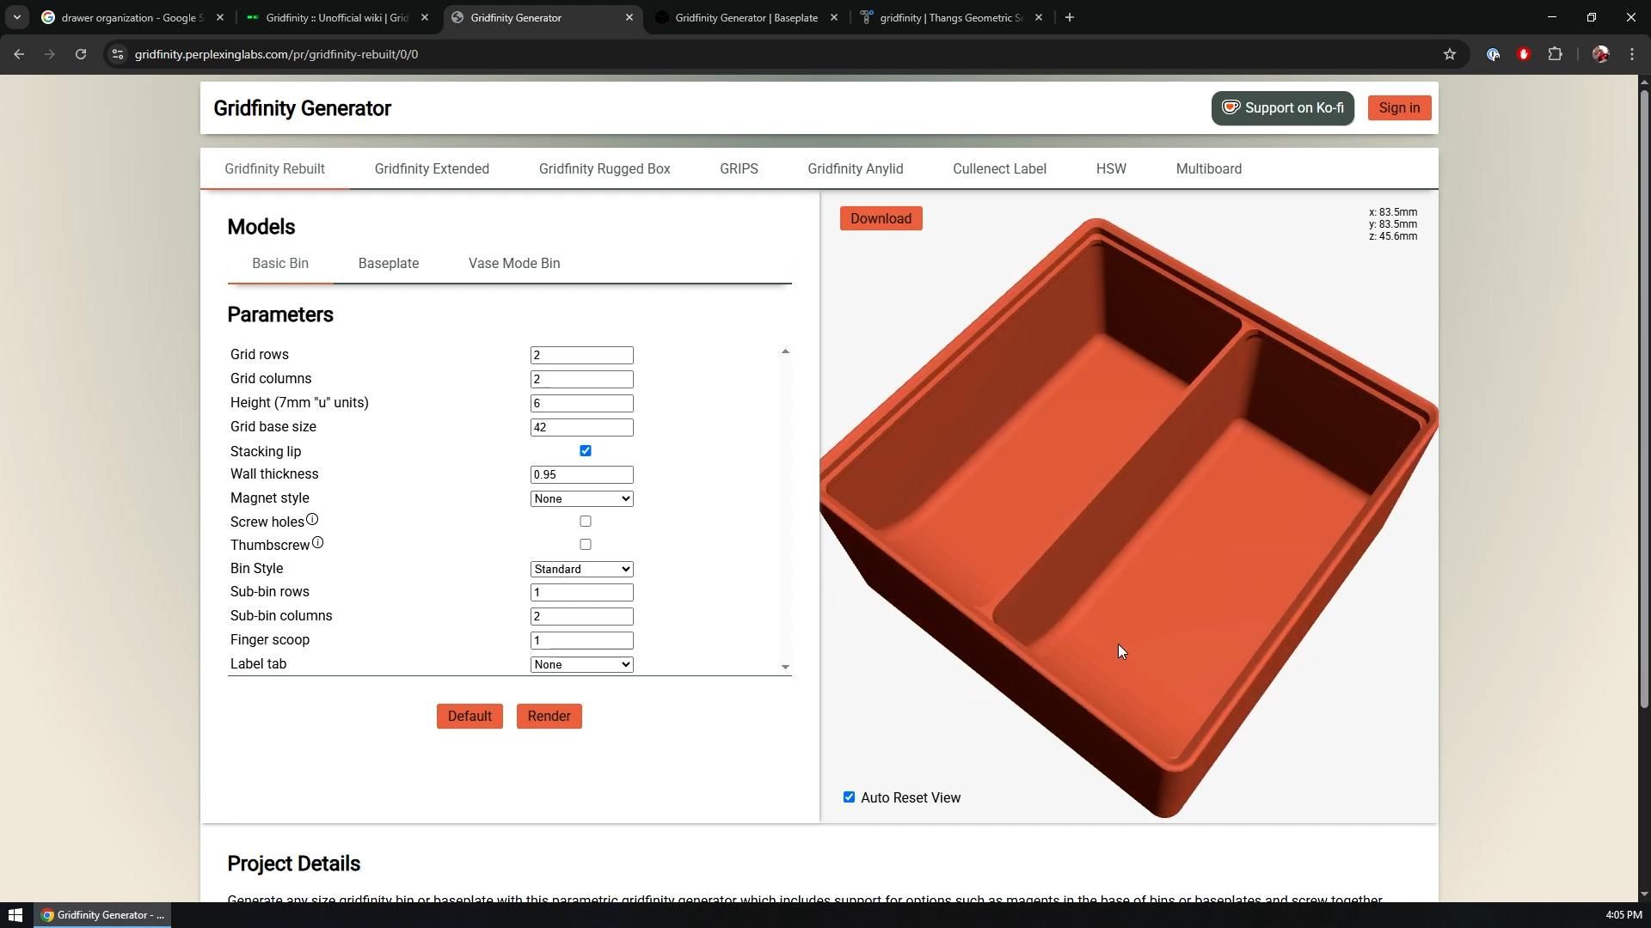Open the Windows Start menu
The width and height of the screenshot is (1651, 928).
click(x=15, y=913)
